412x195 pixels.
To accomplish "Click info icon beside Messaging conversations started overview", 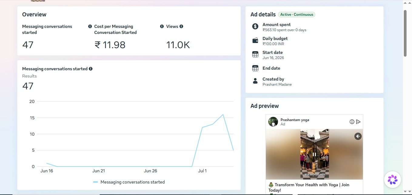I will point(90,26).
